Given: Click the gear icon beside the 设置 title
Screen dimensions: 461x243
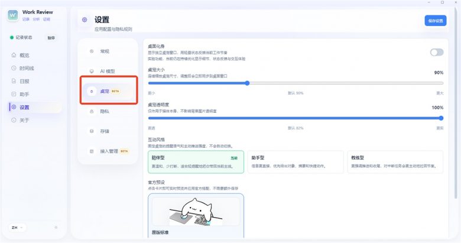Looking at the screenshot, I should (x=85, y=20).
